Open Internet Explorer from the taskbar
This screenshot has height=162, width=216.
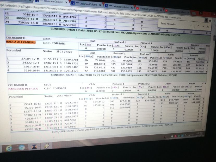tap(9, 148)
